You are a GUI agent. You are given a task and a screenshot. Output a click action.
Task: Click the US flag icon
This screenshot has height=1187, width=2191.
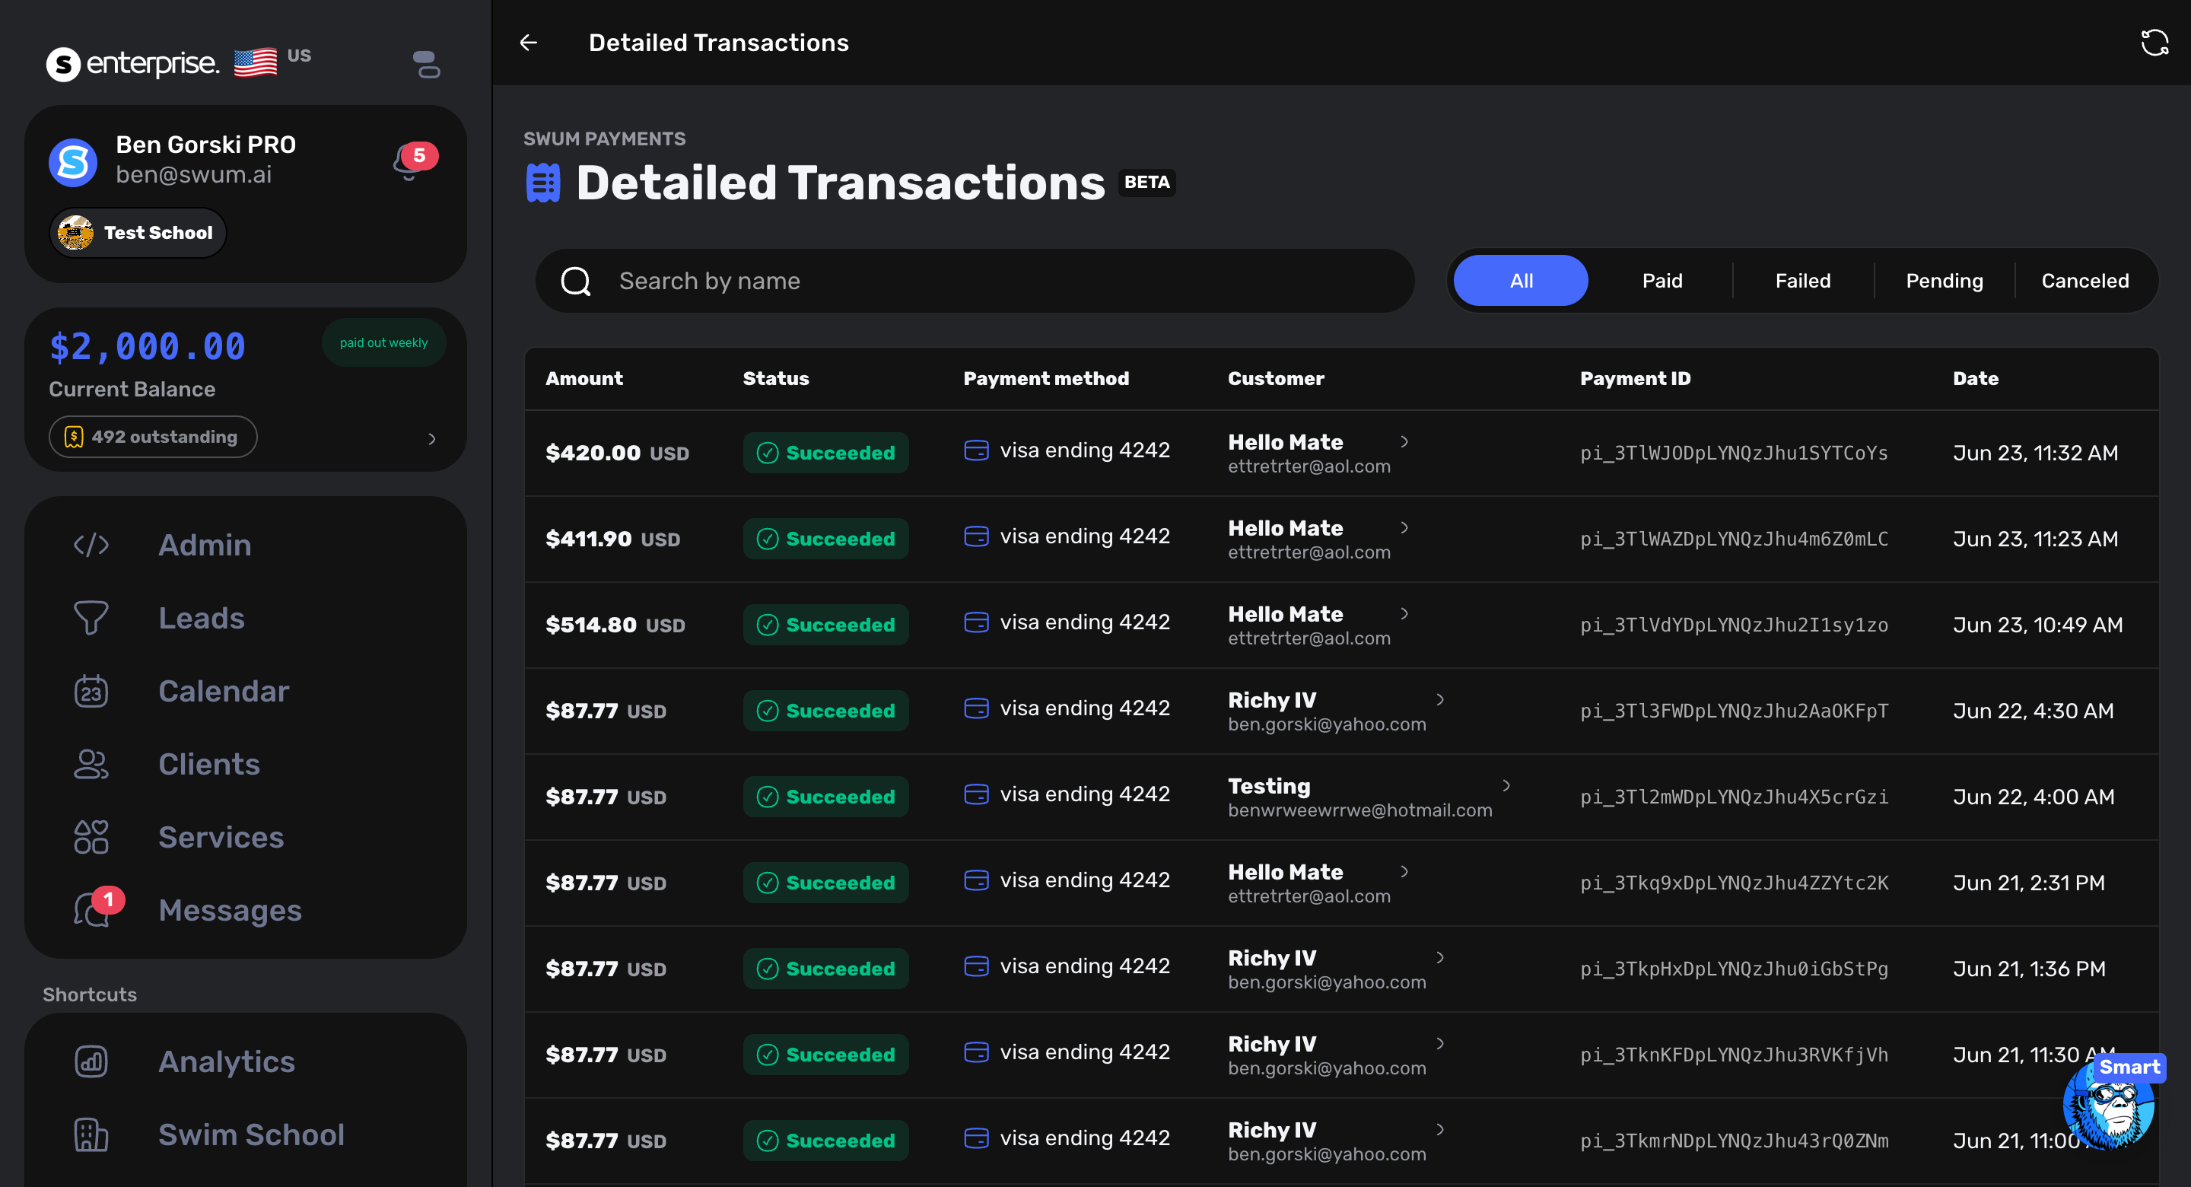click(x=255, y=62)
